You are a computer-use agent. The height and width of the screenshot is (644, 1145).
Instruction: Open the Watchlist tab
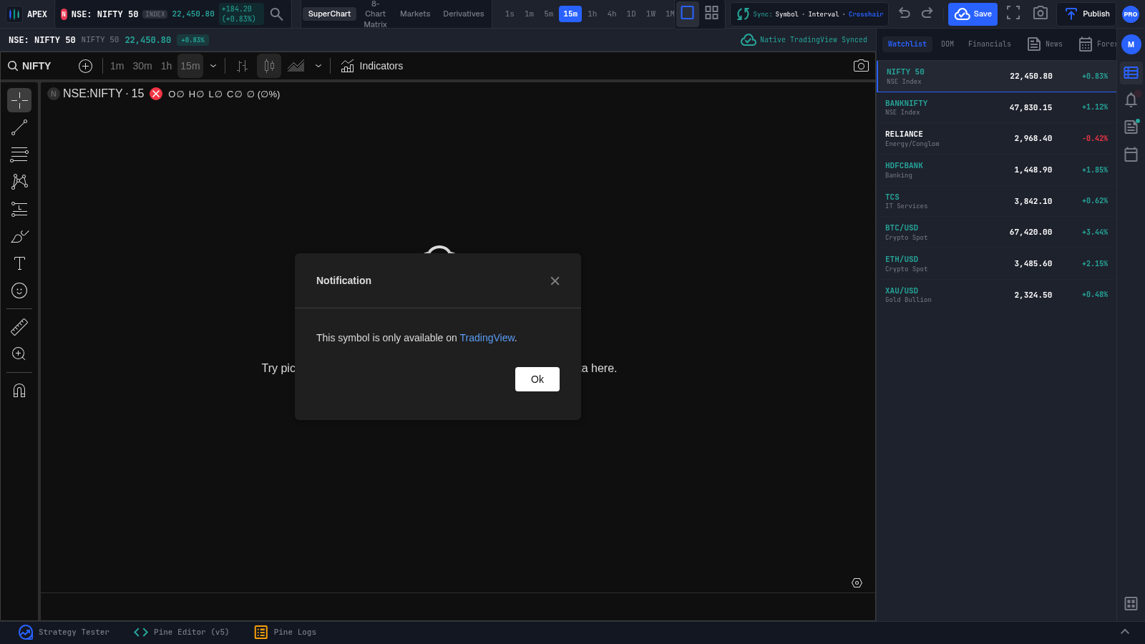coord(907,44)
